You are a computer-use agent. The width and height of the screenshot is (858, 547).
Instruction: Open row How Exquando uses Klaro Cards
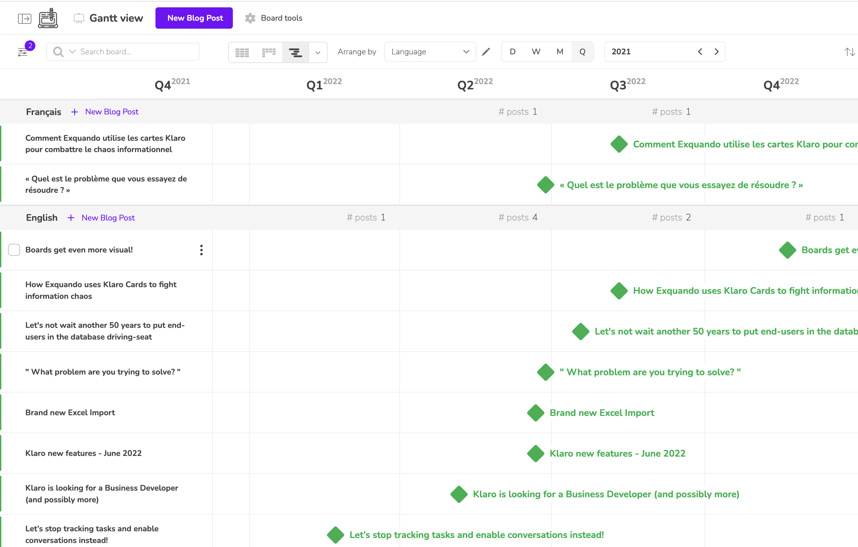pyautogui.click(x=106, y=291)
